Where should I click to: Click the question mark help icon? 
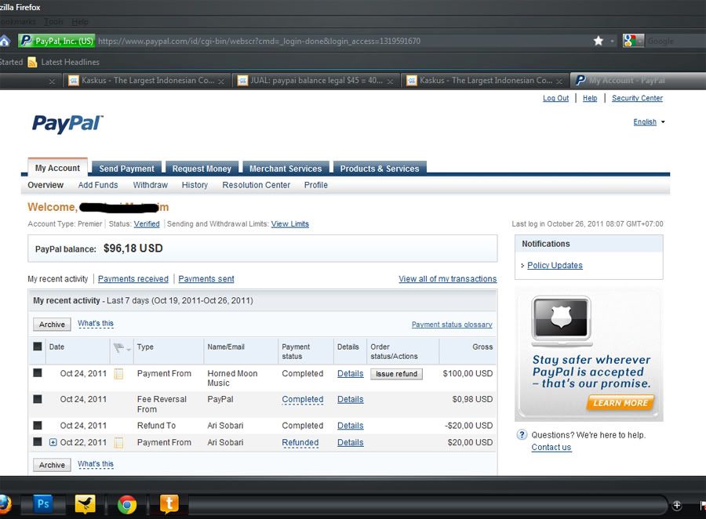(522, 434)
